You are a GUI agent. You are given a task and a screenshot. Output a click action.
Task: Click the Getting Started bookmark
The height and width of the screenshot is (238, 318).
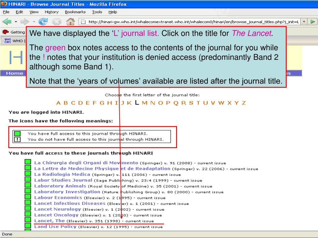[x=14, y=32]
